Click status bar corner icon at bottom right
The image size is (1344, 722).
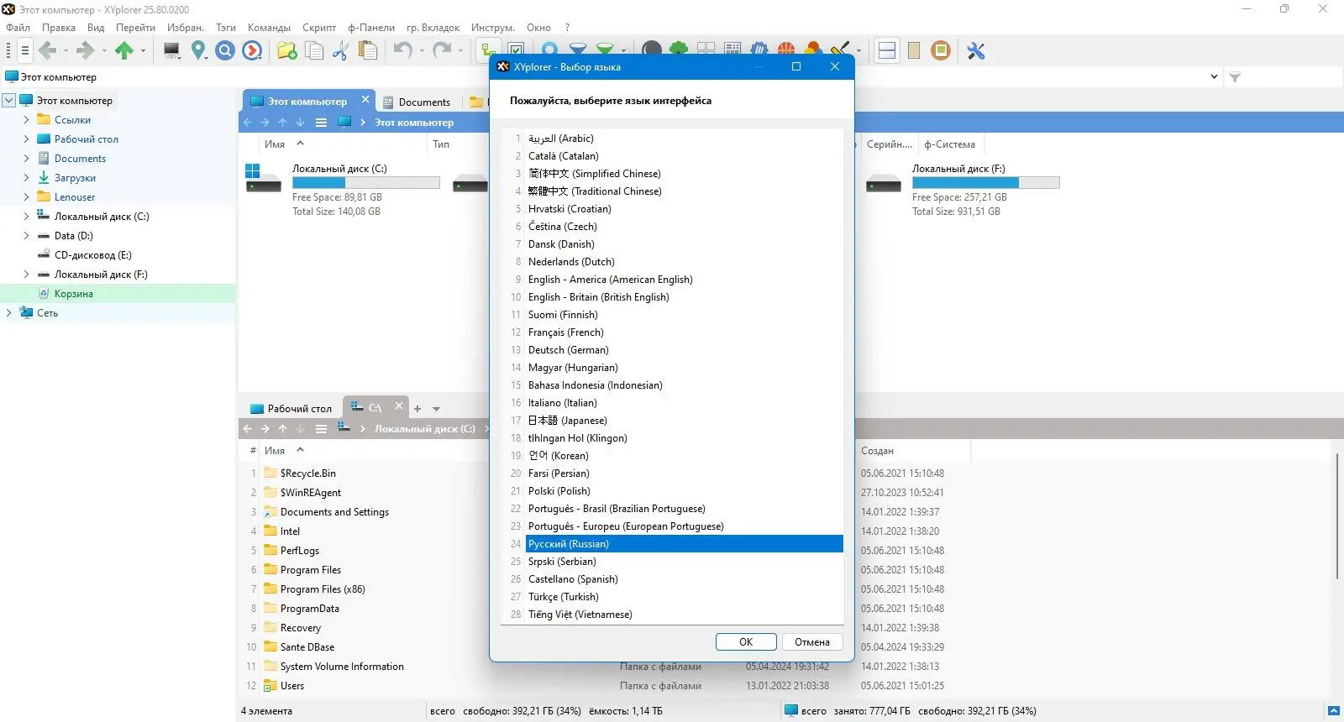[1333, 711]
